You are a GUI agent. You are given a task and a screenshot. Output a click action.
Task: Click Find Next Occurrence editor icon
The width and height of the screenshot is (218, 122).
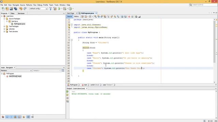click(x=102, y=17)
